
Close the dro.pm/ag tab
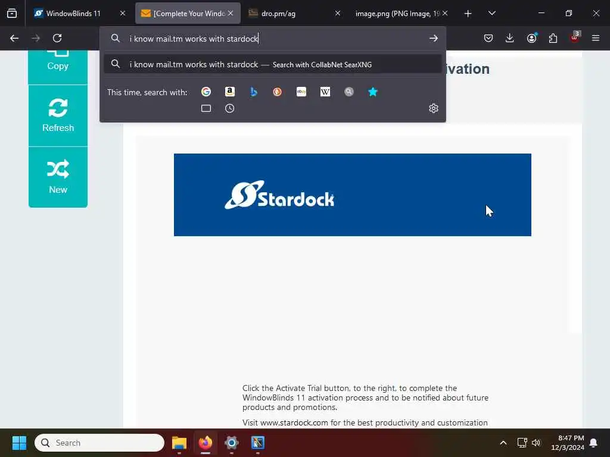pyautogui.click(x=338, y=13)
